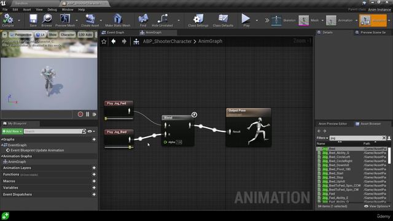Viewport: 393px width, 221px height.
Task: Click the star favorite icon in graph
Action: pyautogui.click(x=104, y=41)
